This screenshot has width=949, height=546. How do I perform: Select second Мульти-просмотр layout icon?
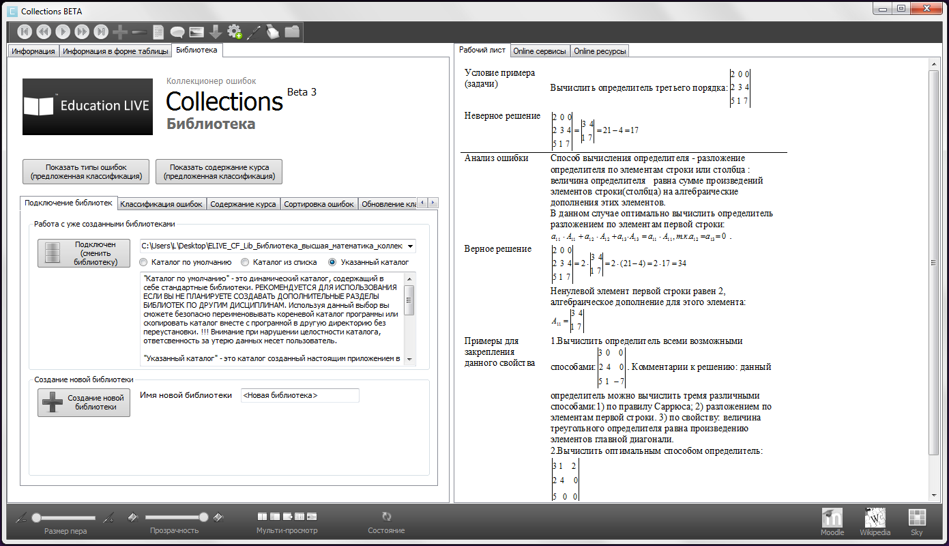point(275,517)
